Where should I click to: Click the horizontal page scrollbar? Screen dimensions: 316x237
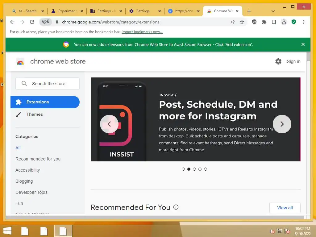[x=155, y=217]
